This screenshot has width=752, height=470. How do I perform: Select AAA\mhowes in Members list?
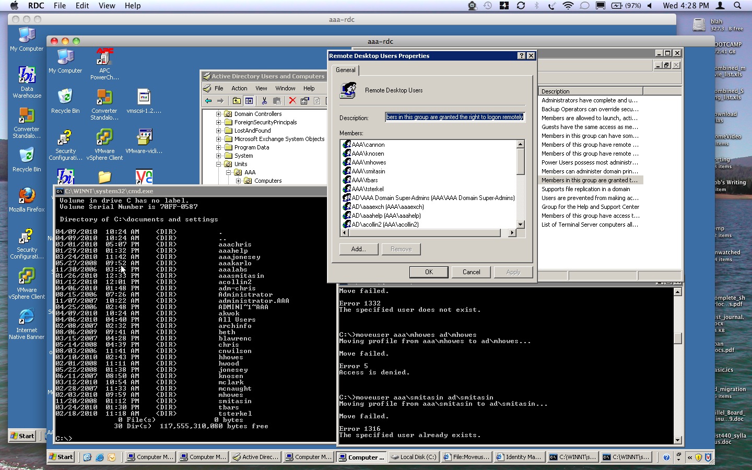point(369,162)
